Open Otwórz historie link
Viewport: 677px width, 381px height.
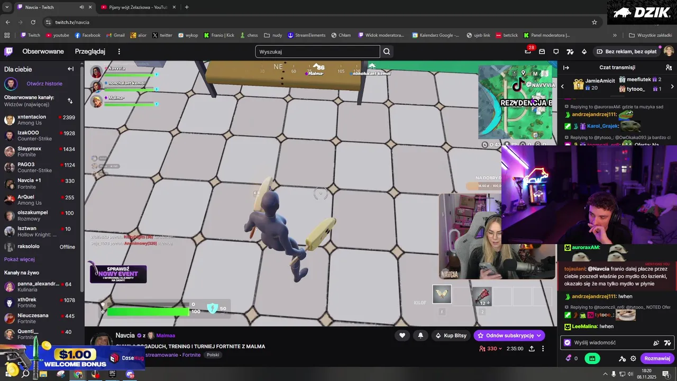pyautogui.click(x=44, y=84)
